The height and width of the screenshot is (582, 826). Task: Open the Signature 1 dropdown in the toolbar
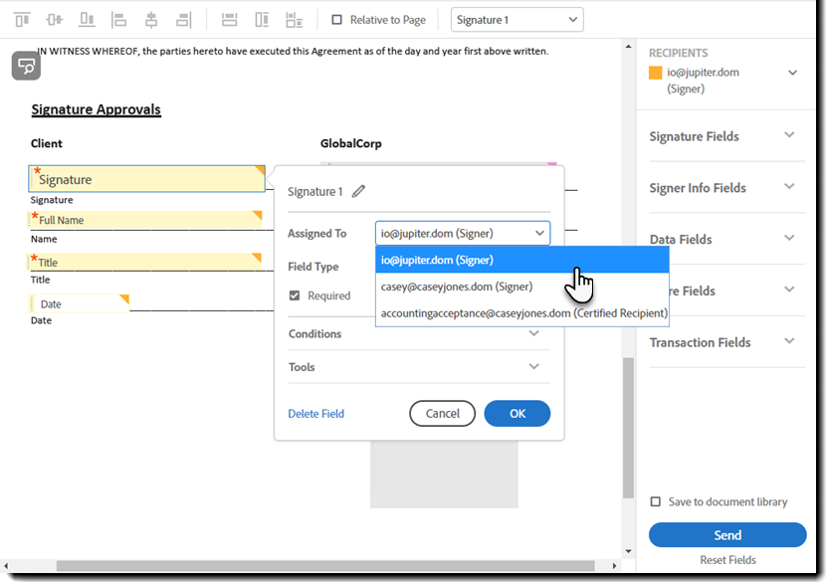click(x=516, y=20)
